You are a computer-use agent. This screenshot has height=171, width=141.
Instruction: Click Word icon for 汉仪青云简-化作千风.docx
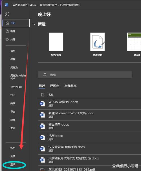pyautogui.click(x=42, y=149)
